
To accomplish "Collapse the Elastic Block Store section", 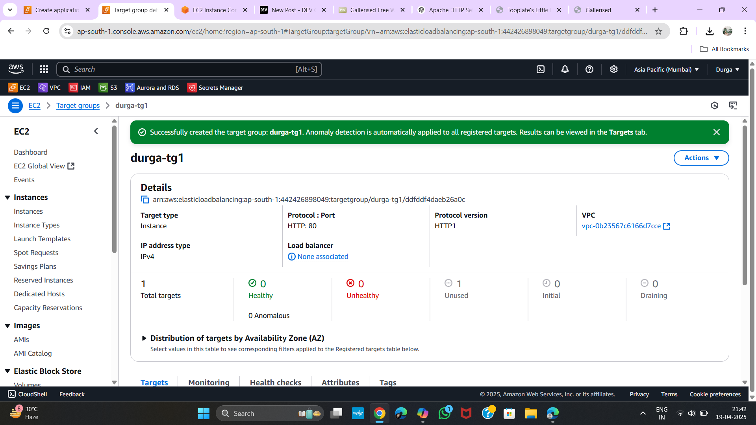I will (7, 371).
